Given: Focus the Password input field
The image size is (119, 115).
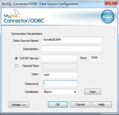Looking at the screenshot, I should (x=60, y=83).
